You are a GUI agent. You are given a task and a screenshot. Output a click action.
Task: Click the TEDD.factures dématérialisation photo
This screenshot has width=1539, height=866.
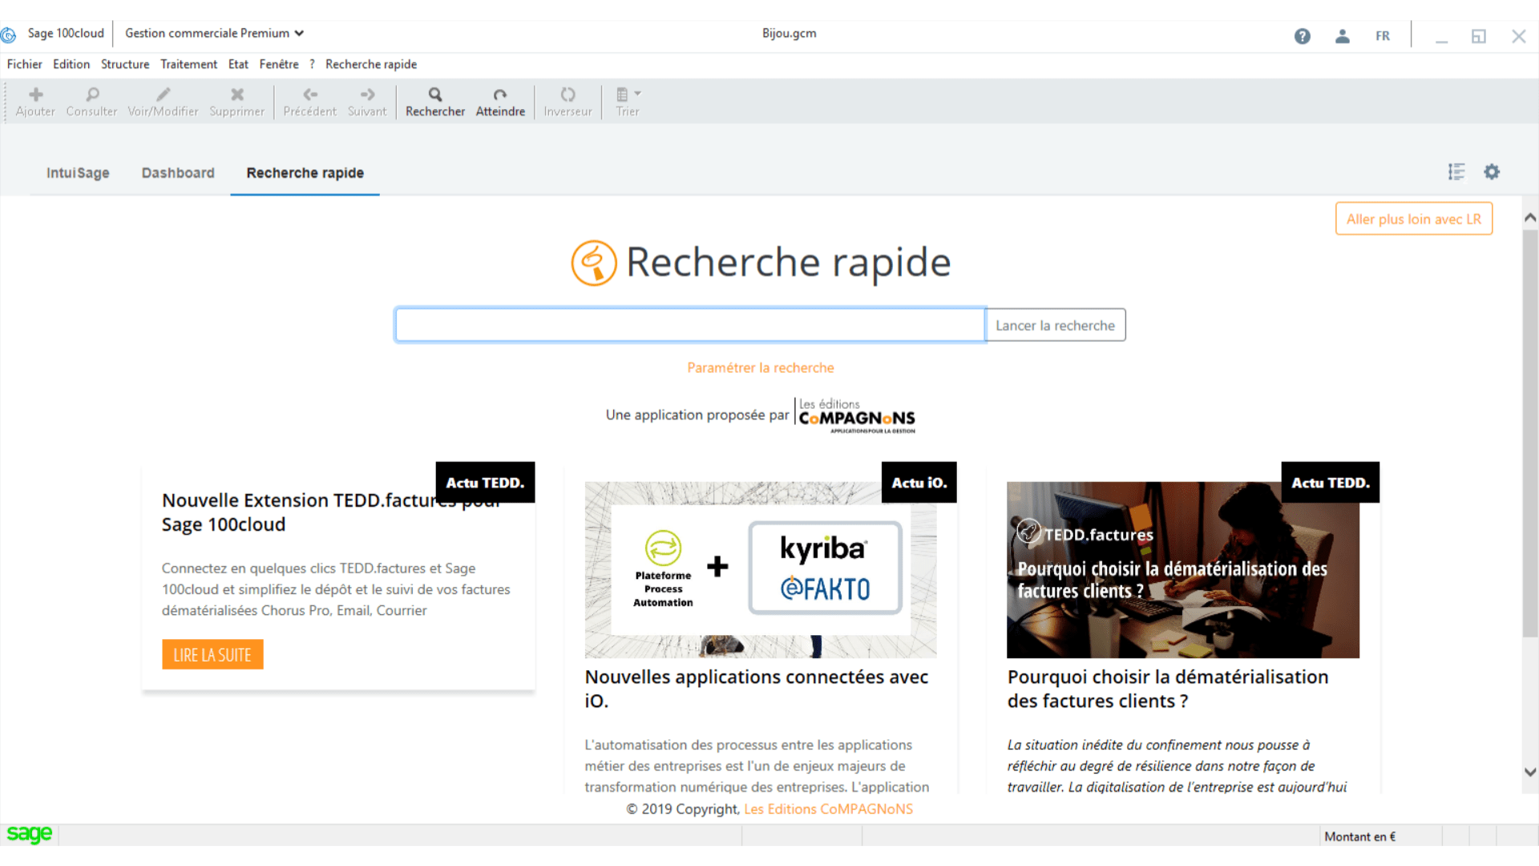click(x=1182, y=569)
